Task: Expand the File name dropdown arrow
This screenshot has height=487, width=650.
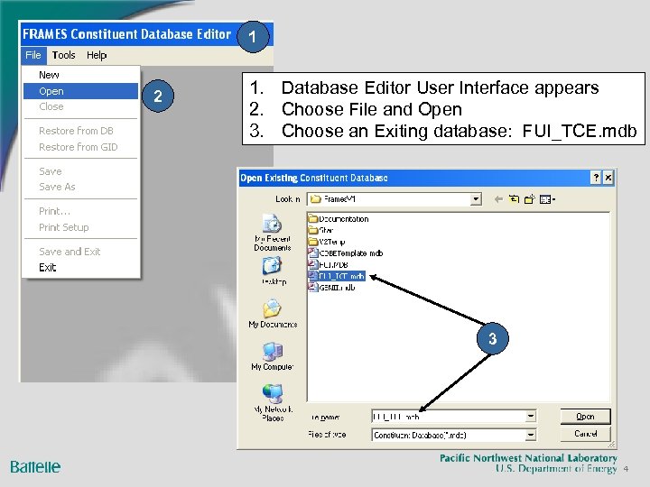Action: pyautogui.click(x=531, y=416)
